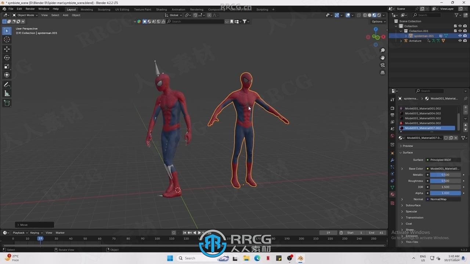Open the viewport Options dropdown
Viewport: 470px width, 264px height.
(379, 22)
